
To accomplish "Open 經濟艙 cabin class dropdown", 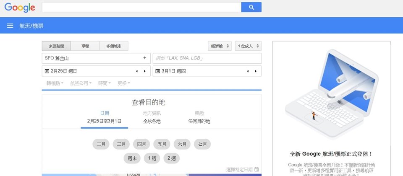I will click(x=220, y=46).
